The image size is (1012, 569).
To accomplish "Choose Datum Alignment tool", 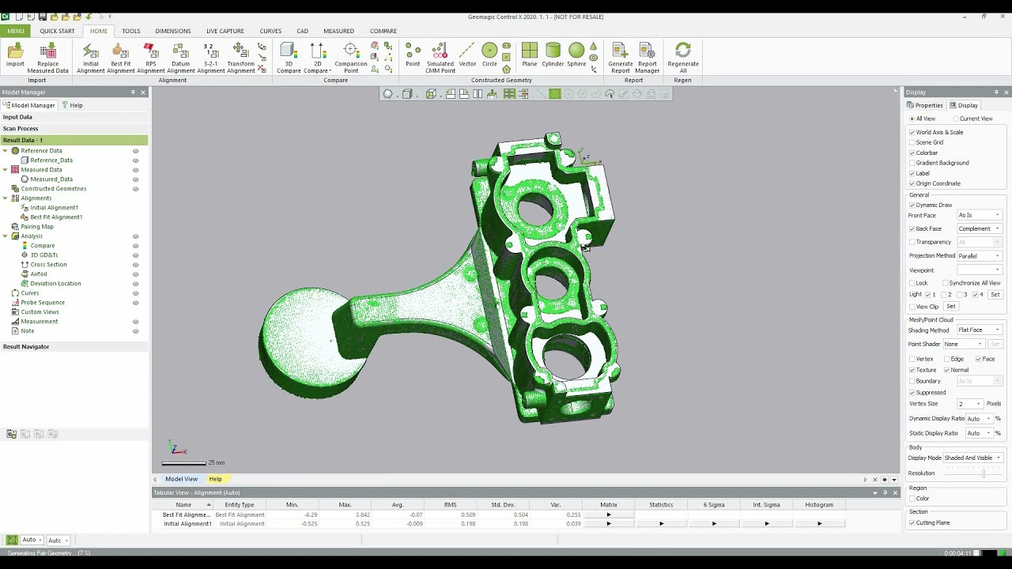I will point(180,58).
